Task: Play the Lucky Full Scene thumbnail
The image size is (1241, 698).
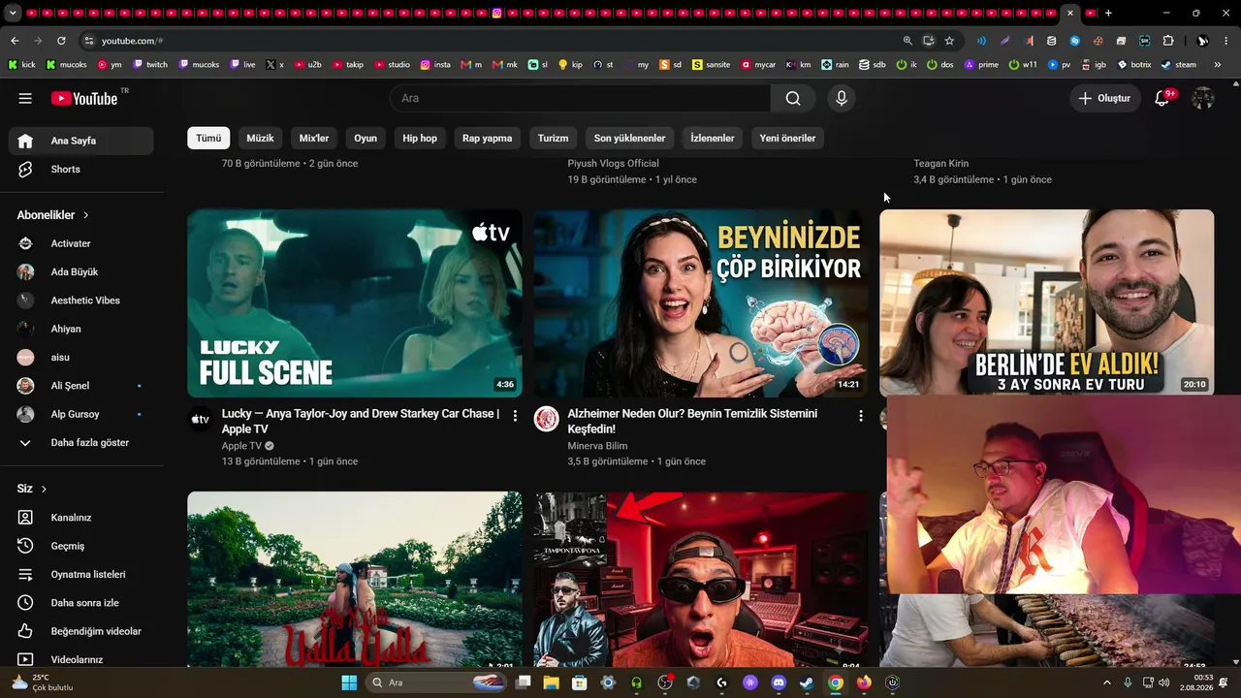Action: click(355, 303)
